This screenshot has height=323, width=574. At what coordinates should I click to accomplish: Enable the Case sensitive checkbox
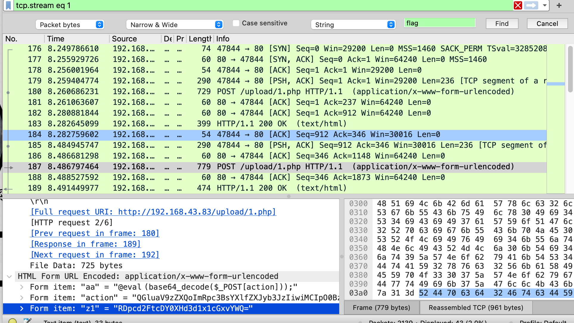pyautogui.click(x=236, y=23)
